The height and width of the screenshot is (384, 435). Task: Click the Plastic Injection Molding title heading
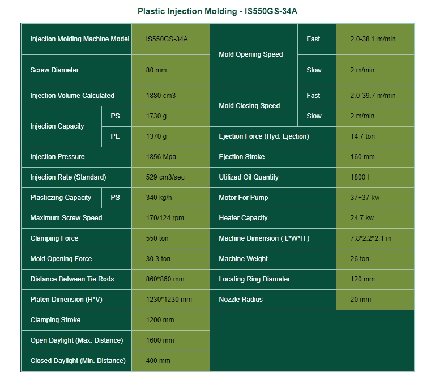[x=217, y=11]
